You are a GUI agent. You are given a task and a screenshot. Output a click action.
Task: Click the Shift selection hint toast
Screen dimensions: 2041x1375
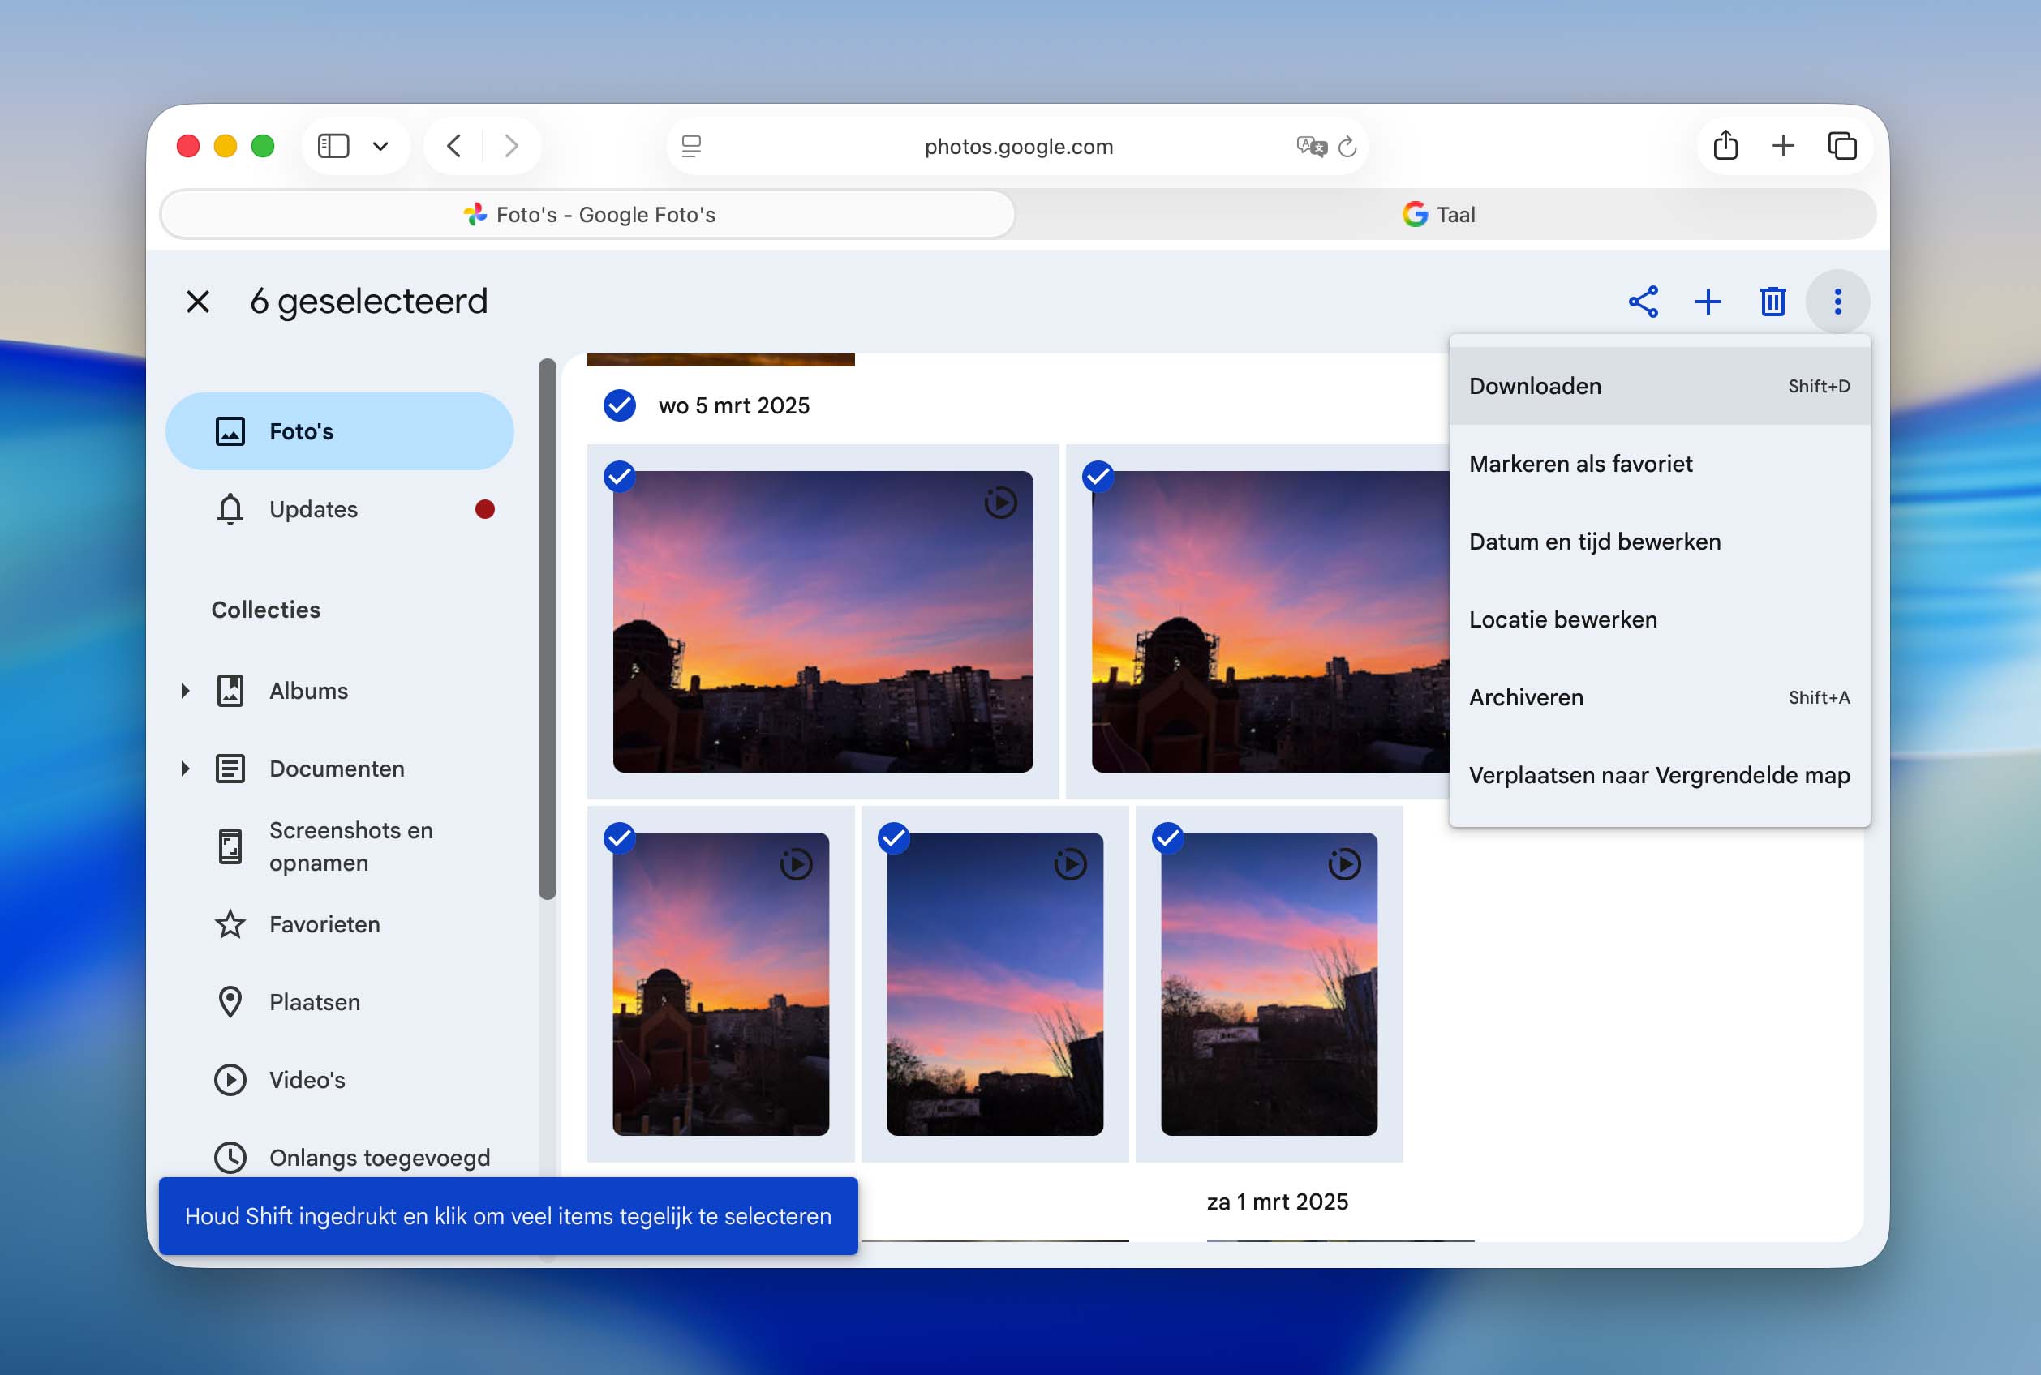508,1216
